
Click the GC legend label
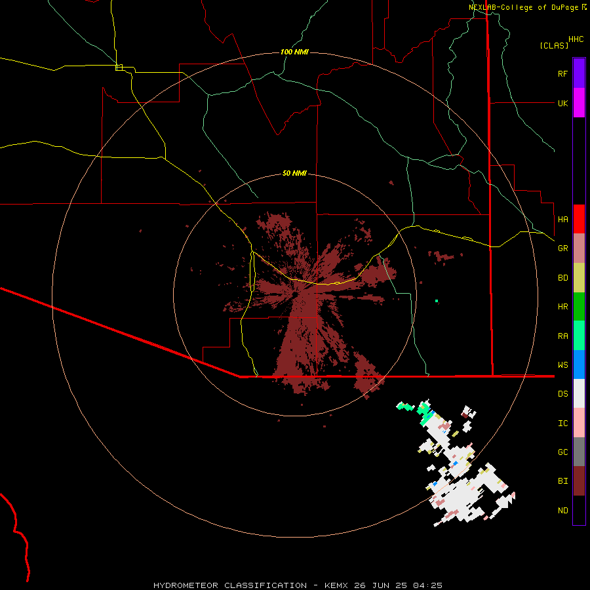[562, 452]
